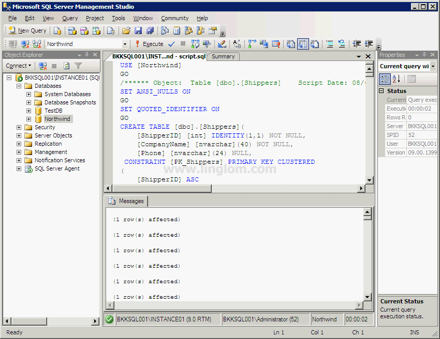Screen dimensions: 440x339
Task: Select the Messages tab
Action: (x=126, y=201)
